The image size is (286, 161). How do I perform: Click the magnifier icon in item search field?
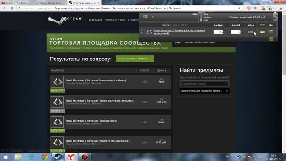click(227, 84)
